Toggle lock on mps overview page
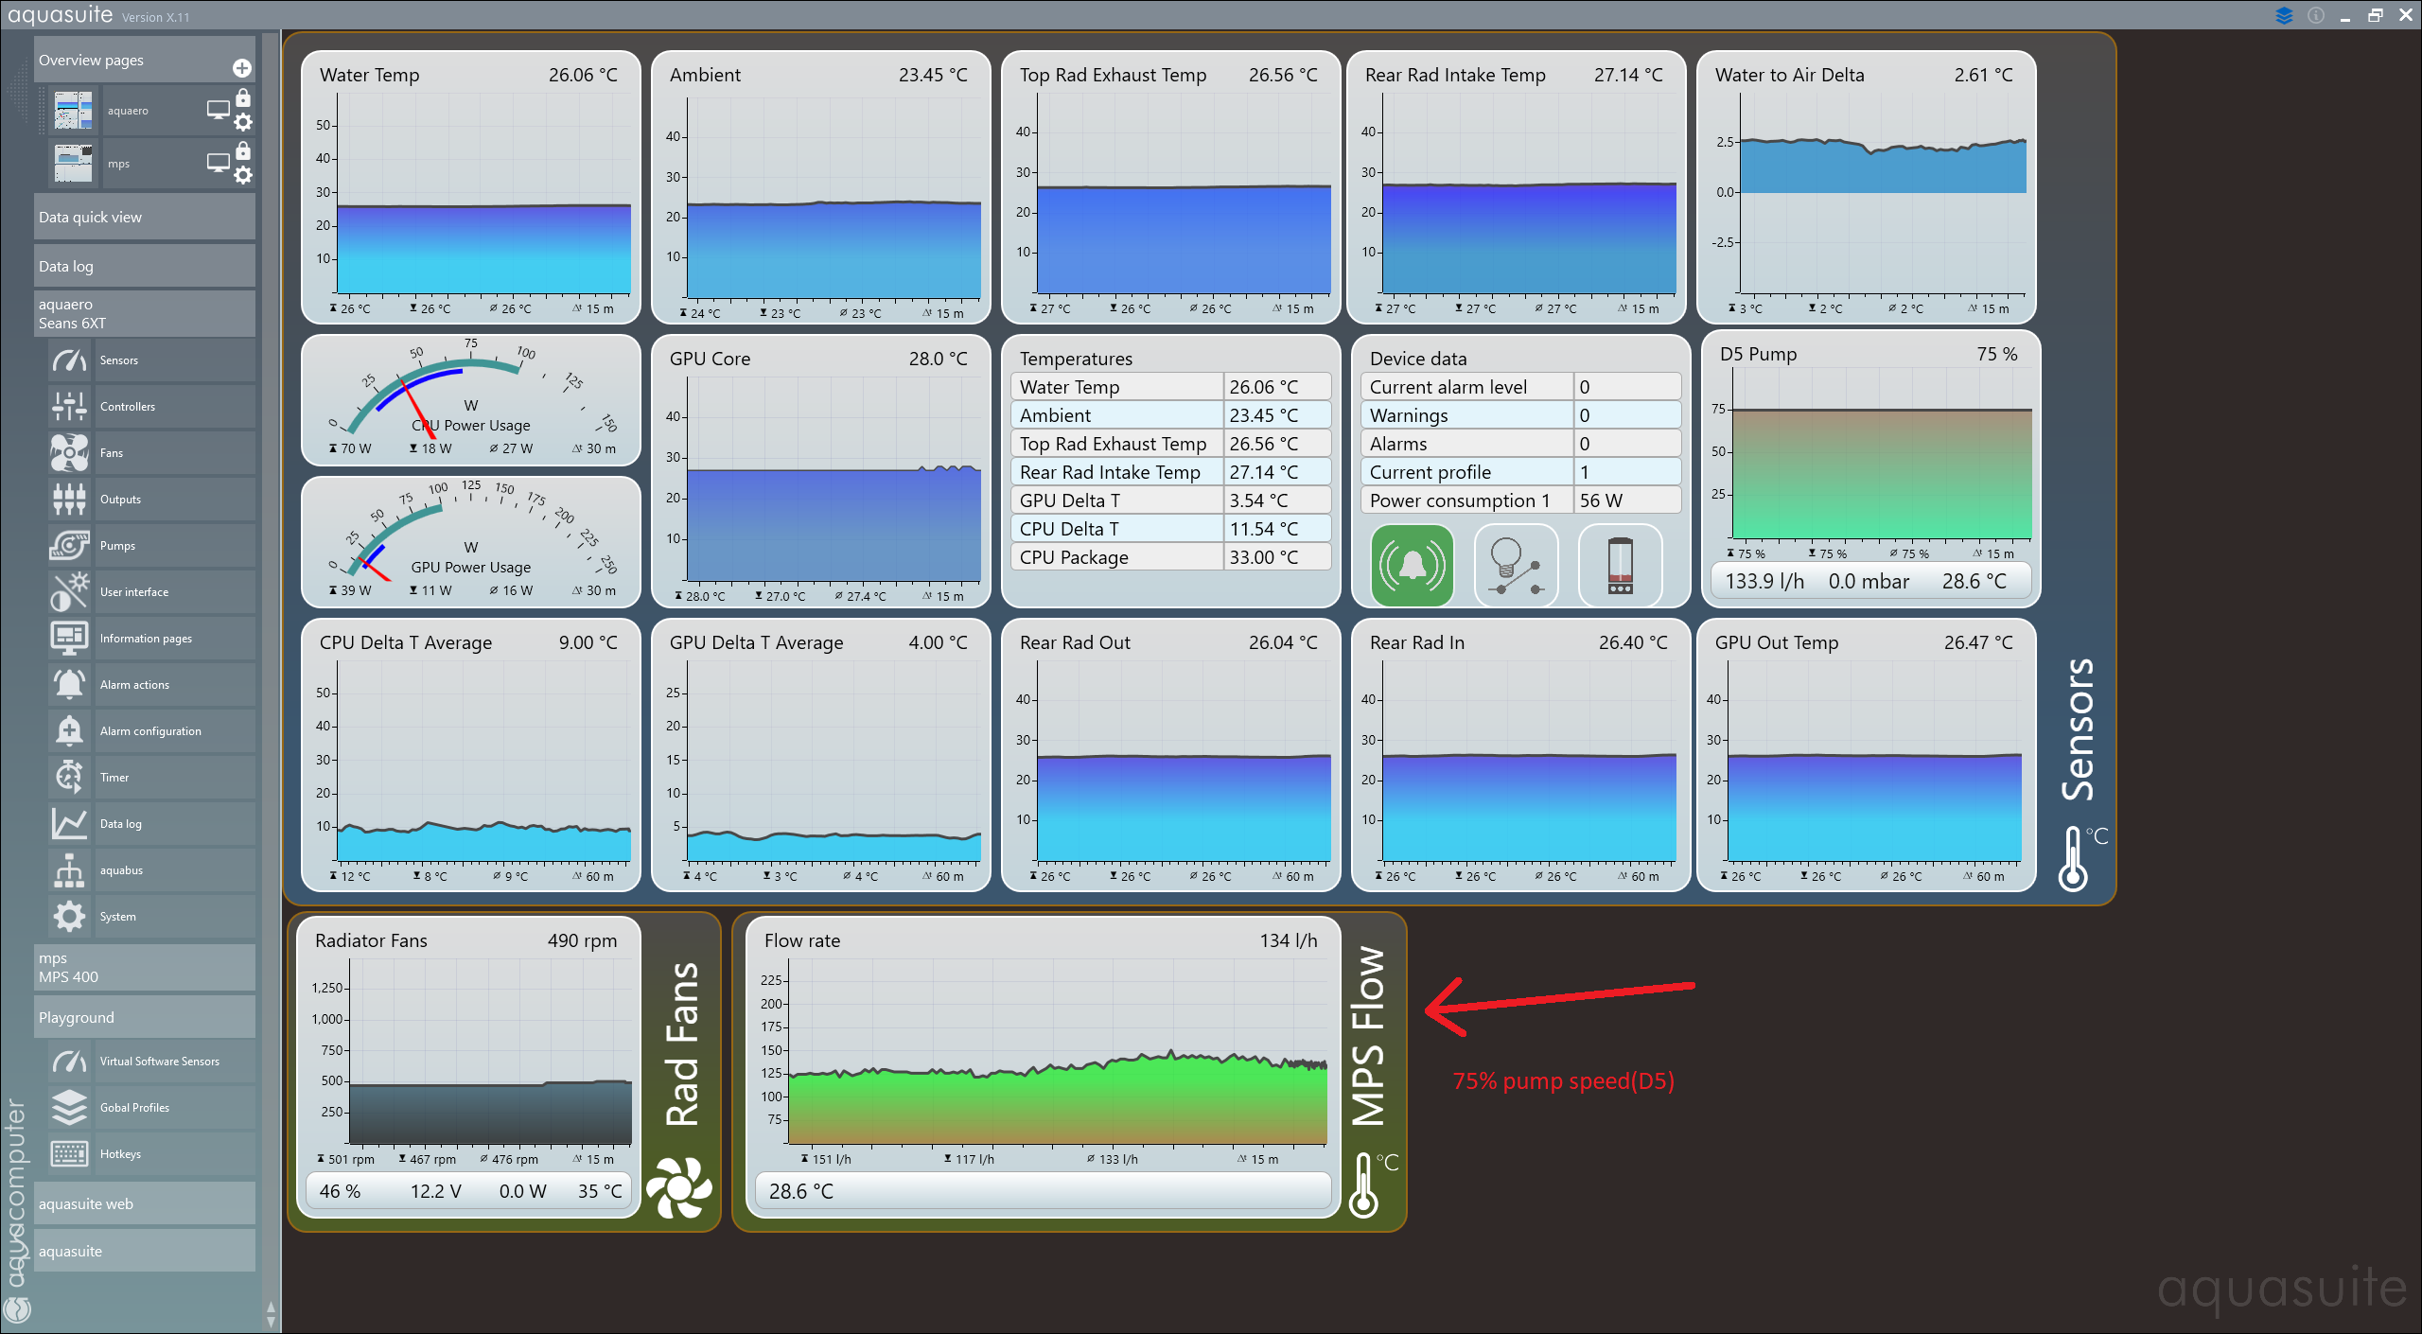The image size is (2422, 1334). click(x=243, y=151)
